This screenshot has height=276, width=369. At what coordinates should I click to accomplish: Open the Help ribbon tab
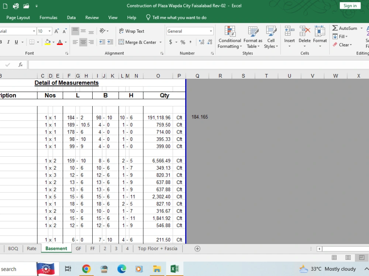click(132, 18)
